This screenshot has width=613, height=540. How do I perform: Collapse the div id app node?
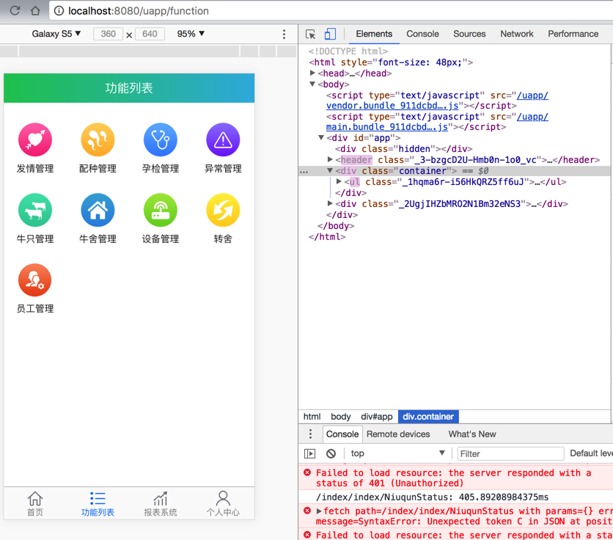[321, 137]
